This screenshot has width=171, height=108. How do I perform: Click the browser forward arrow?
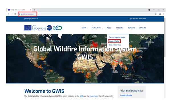tap(12, 14)
